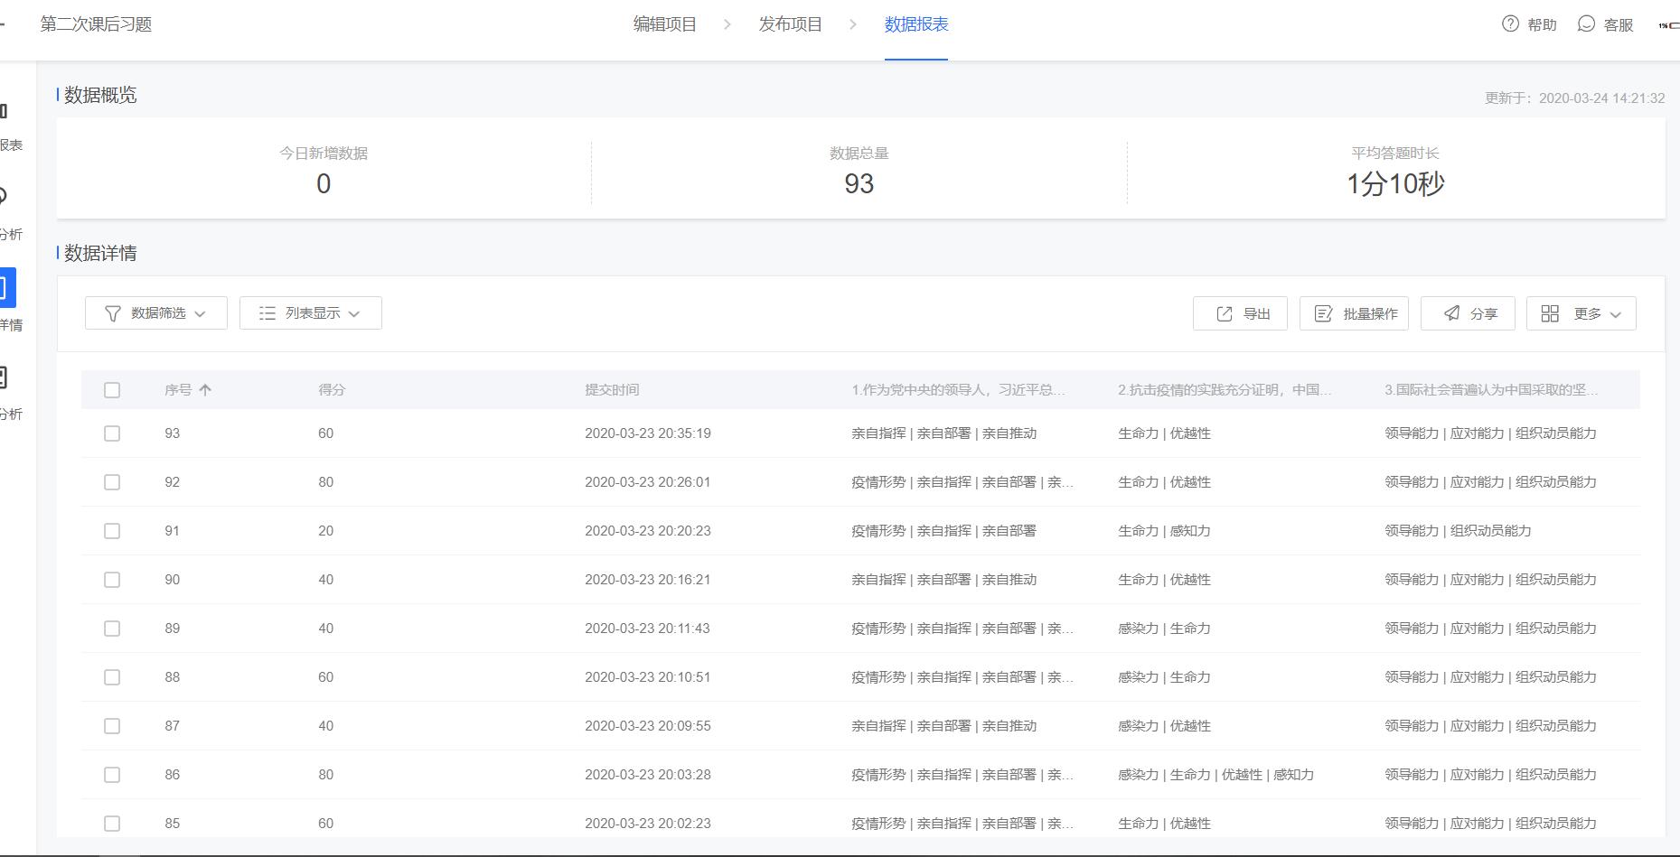Click the grid icon for 更多
1680x857 pixels.
pos(1550,313)
